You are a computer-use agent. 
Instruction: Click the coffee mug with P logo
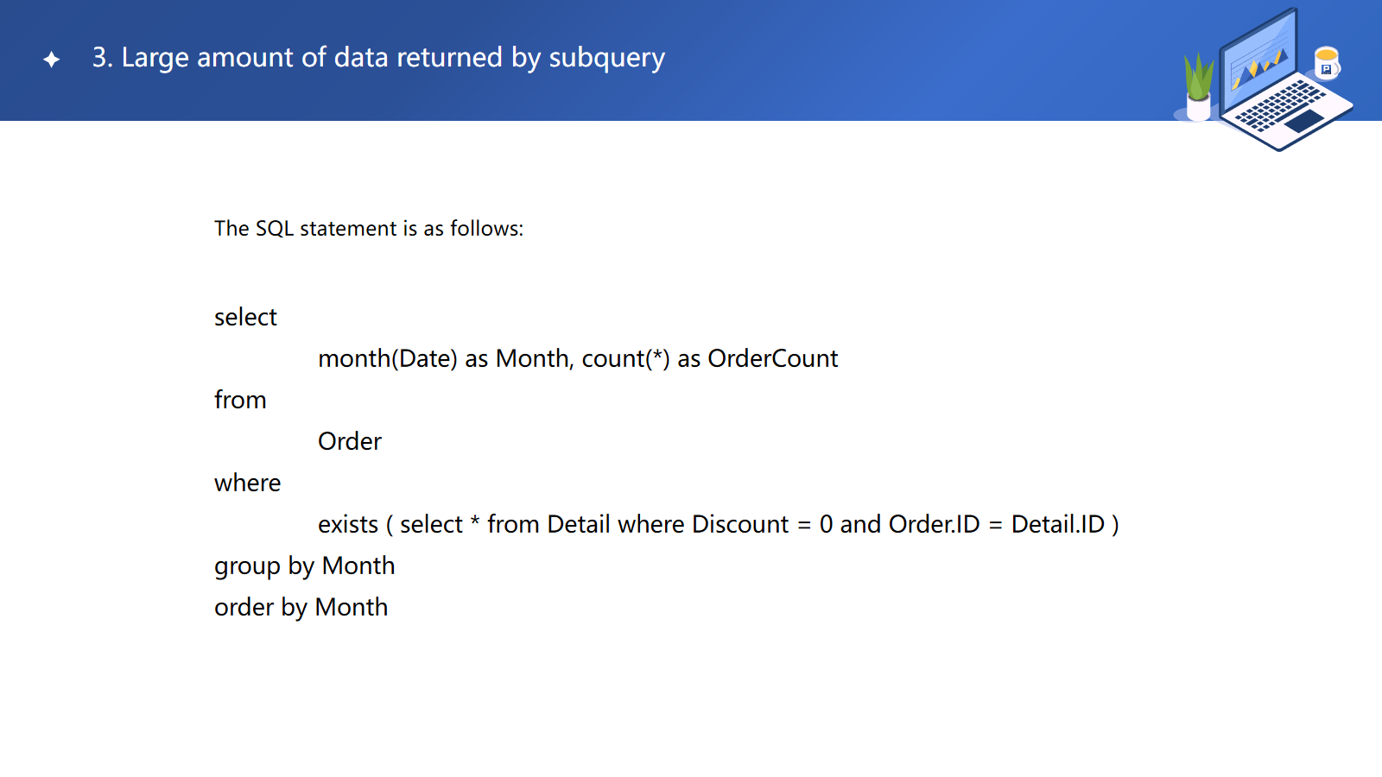[x=1327, y=65]
